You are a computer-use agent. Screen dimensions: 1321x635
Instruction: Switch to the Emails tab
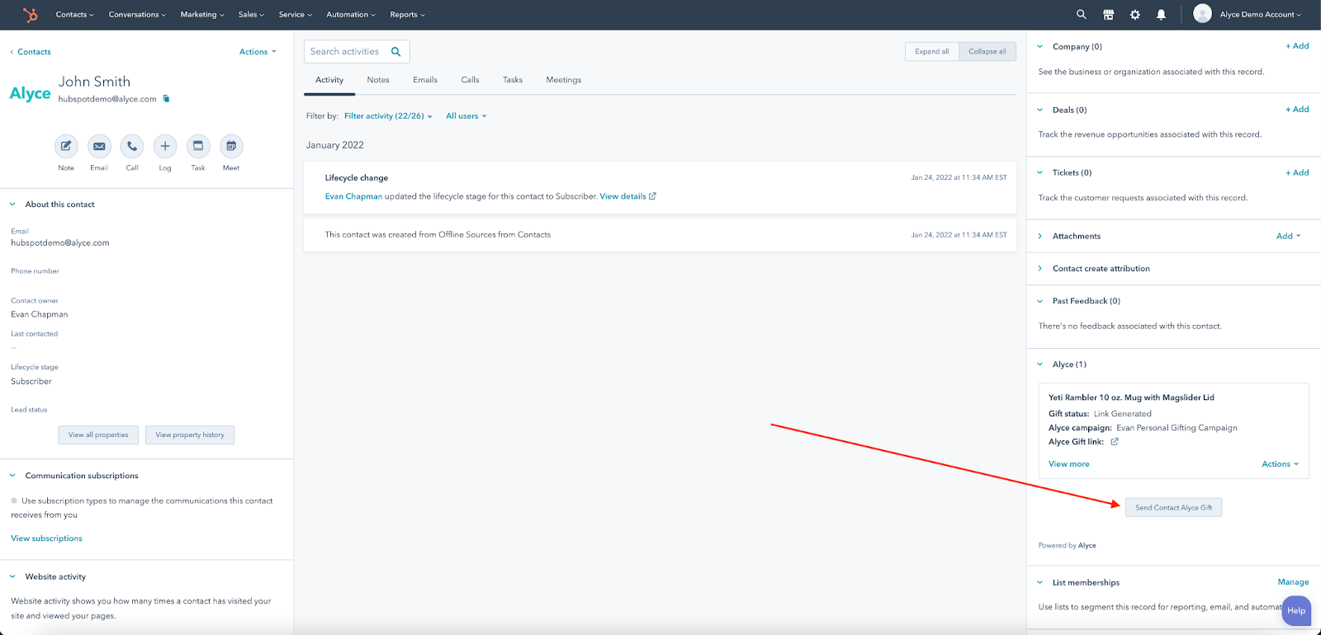(425, 80)
